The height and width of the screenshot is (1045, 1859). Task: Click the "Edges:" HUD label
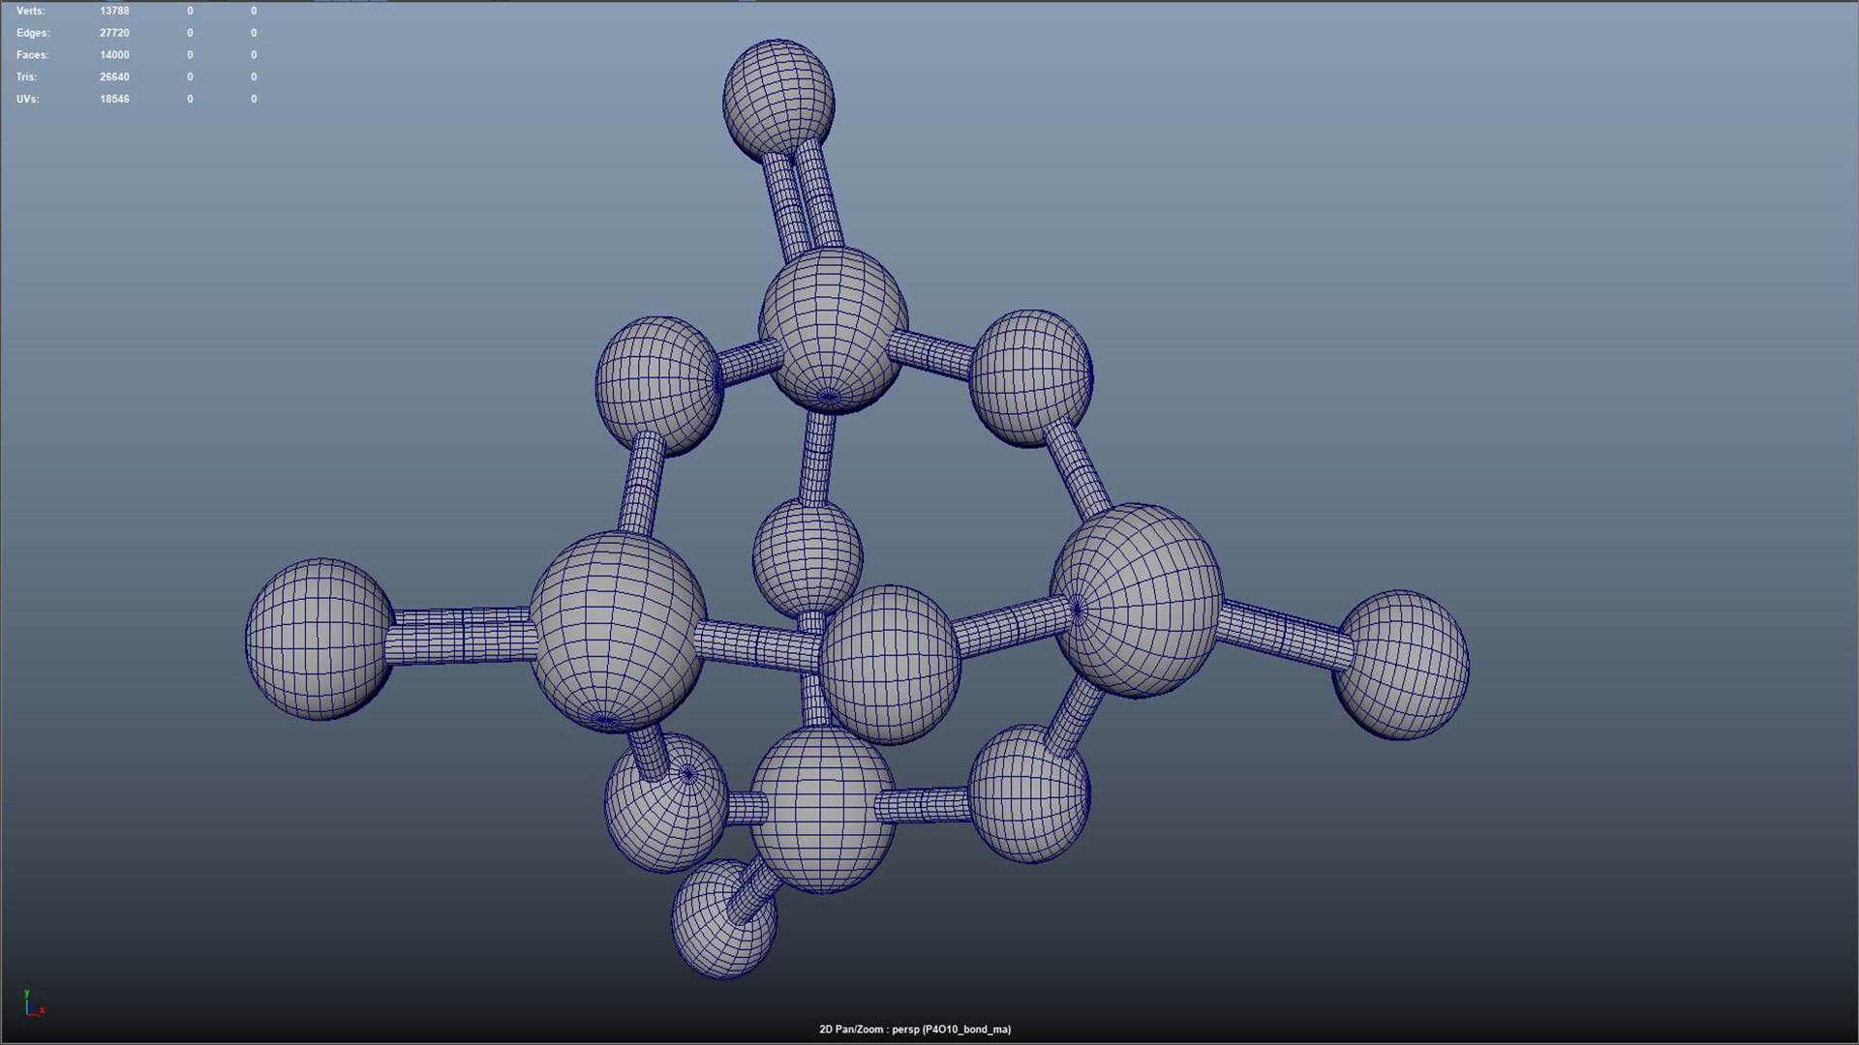point(33,33)
